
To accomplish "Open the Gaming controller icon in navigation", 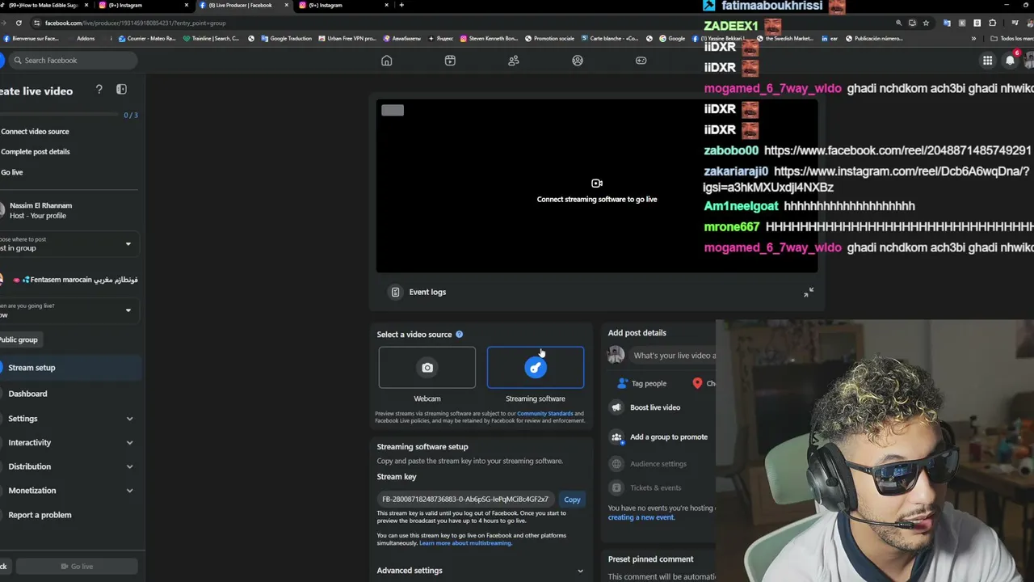I will pos(641,61).
